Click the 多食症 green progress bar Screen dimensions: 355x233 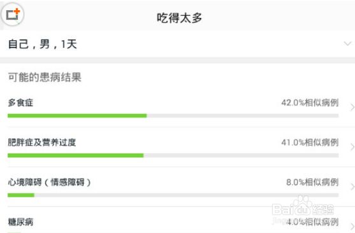pos(77,116)
